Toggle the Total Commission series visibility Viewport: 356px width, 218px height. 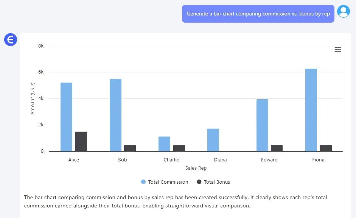coord(164,182)
